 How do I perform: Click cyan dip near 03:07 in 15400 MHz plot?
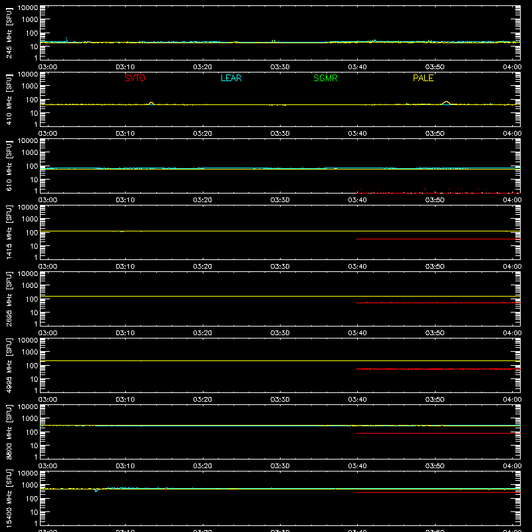point(96,490)
